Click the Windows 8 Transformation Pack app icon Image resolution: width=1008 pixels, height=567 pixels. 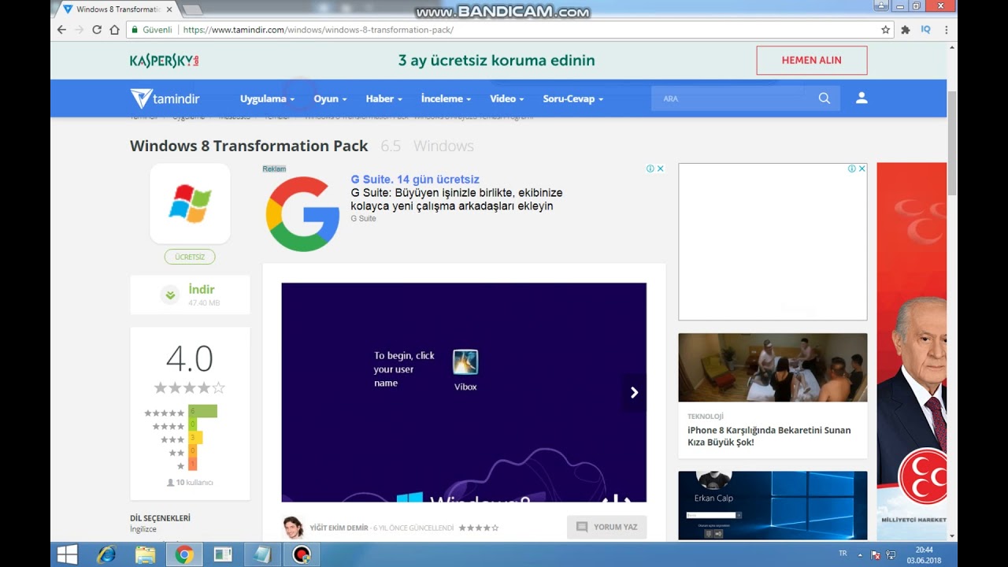coord(190,203)
